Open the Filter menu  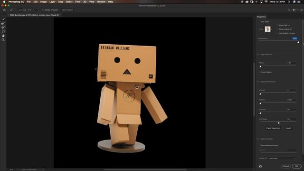pyautogui.click(x=78, y=2)
